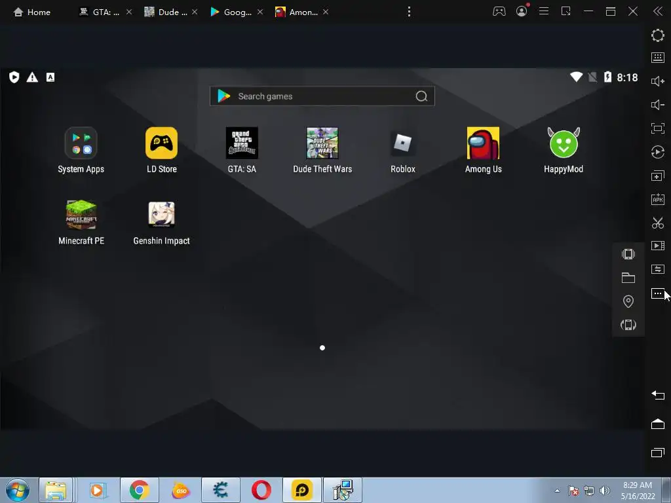Open the multi-instance add icon
This screenshot has width=671, height=503.
658,176
